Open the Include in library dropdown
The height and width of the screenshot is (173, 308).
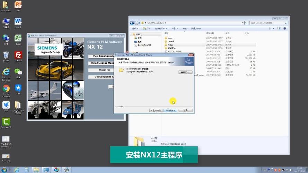pyautogui.click(x=161, y=29)
